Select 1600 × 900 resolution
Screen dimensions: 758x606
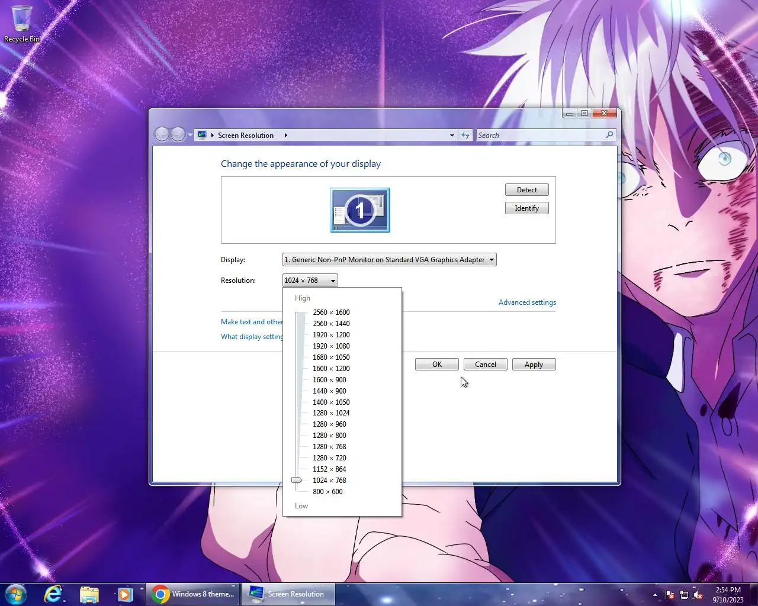coord(329,380)
